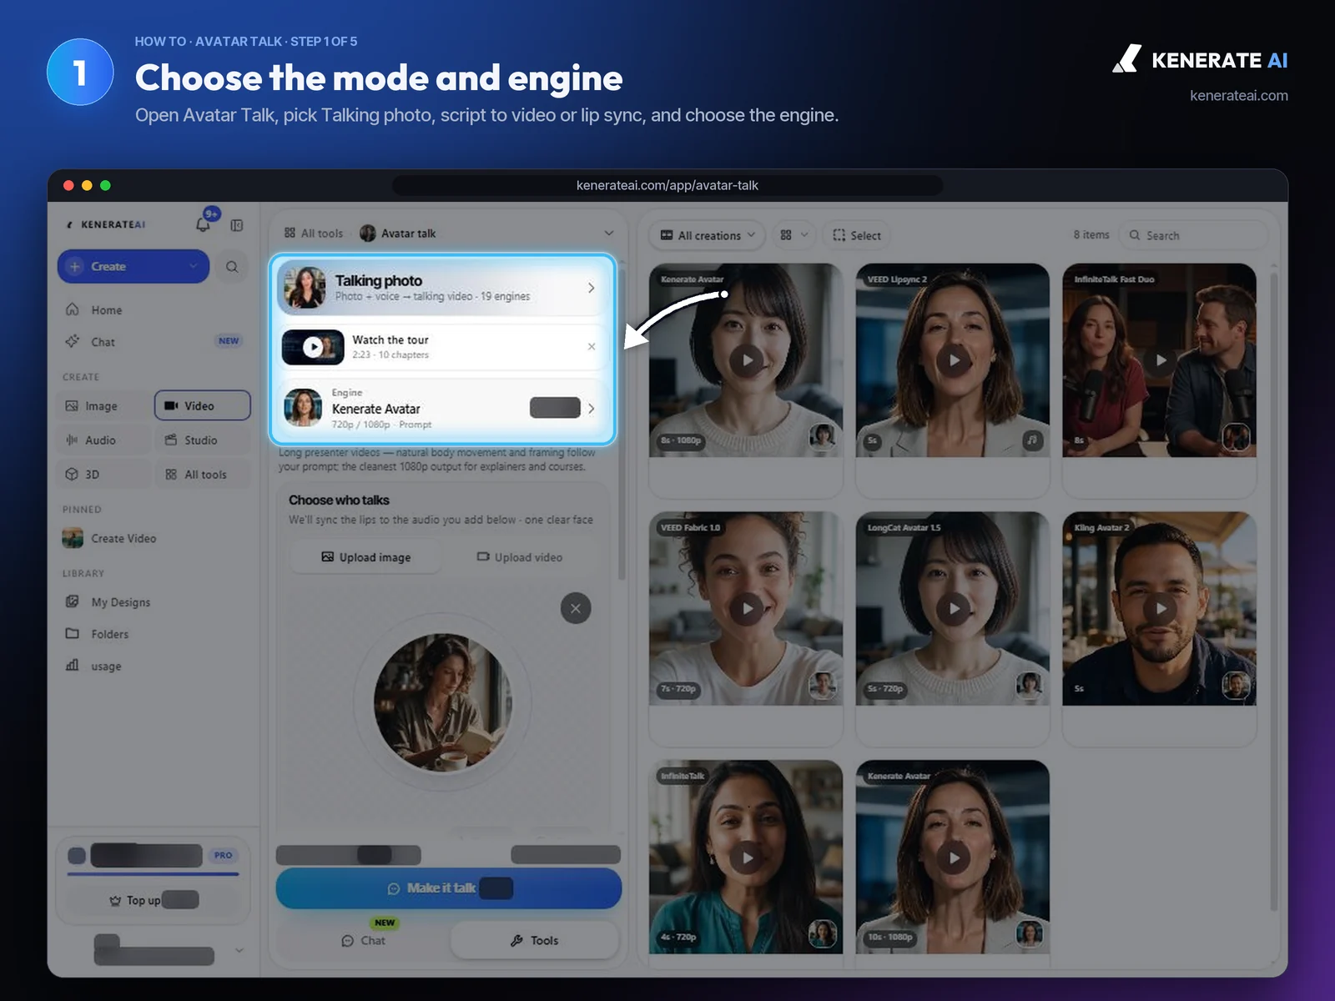Expand the Create button dropdown

coord(194,267)
